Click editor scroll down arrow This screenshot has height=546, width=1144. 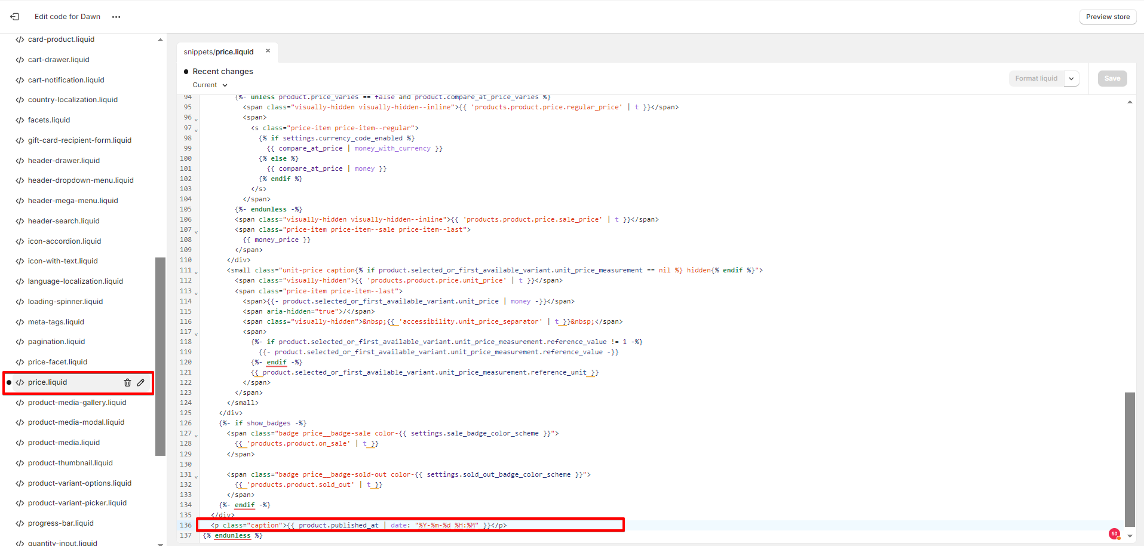tap(1130, 536)
